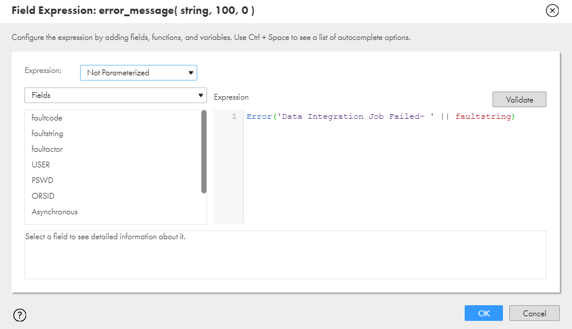Open the help question mark icon
This screenshot has width=572, height=329.
point(20,315)
